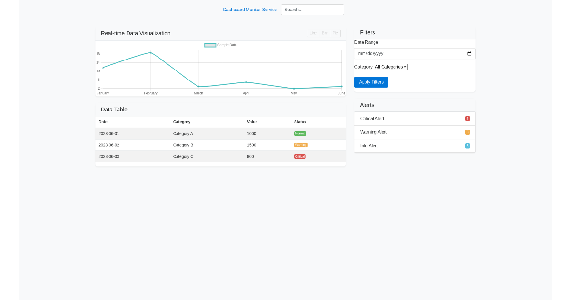The width and height of the screenshot is (571, 300).
Task: Click the Normal status badge for Category A
Action: (x=300, y=133)
